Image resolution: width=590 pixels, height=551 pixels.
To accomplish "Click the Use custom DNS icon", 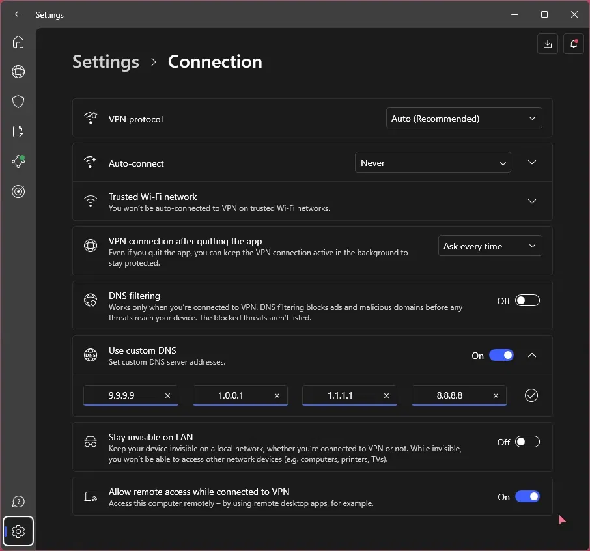I will [91, 355].
